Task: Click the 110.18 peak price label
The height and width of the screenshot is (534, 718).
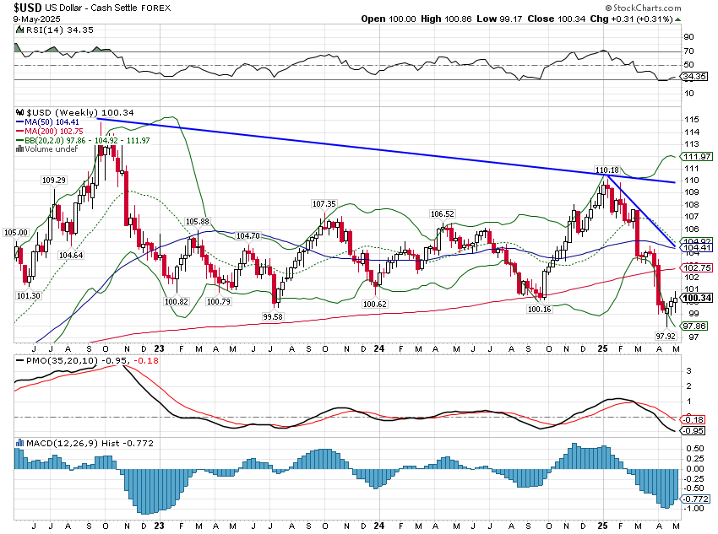Action: [x=607, y=170]
